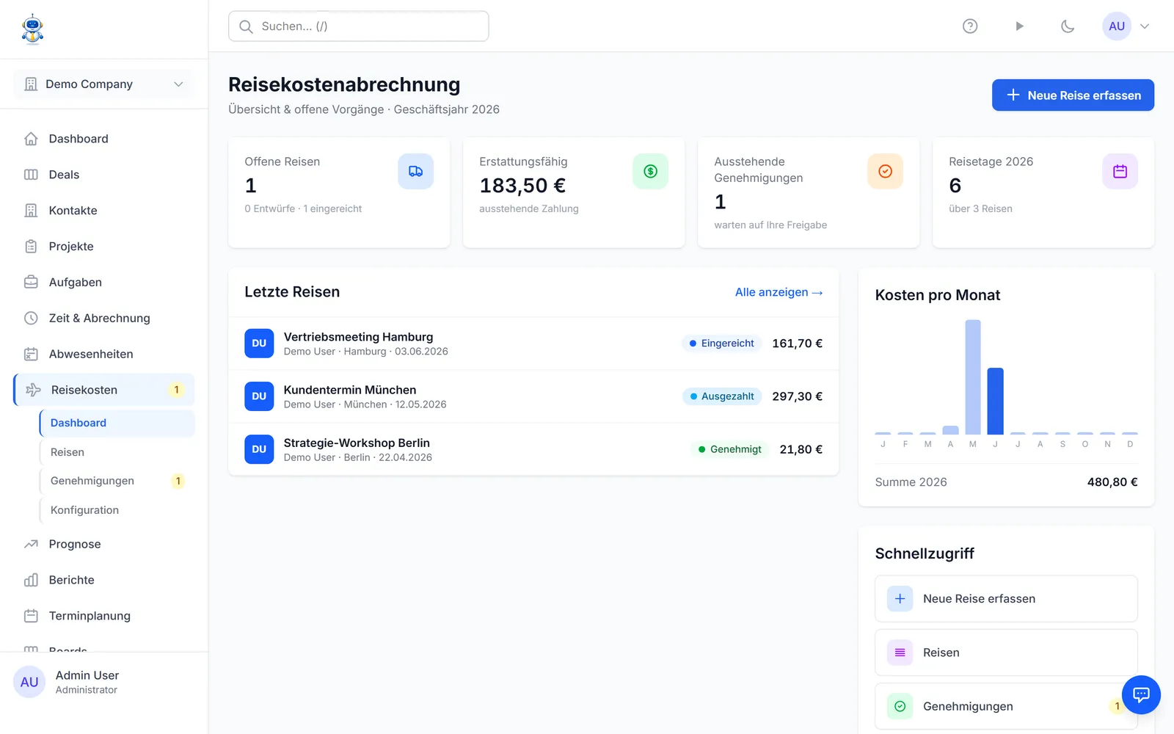Click the Reisekosten badge showing 1

point(176,390)
